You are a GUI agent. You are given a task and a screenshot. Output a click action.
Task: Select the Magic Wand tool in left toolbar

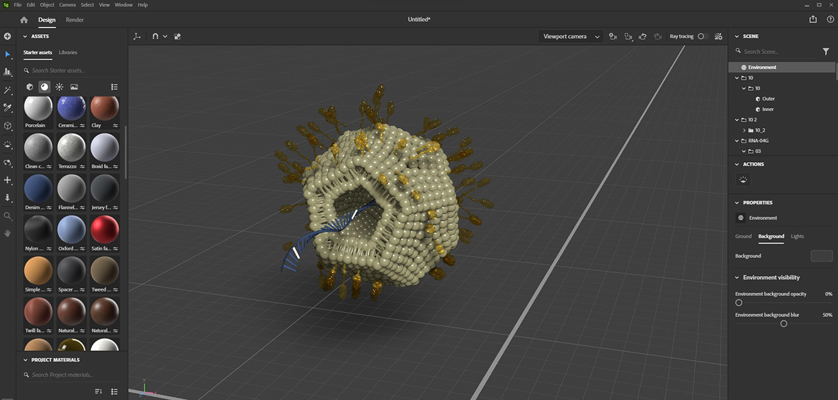[x=8, y=90]
